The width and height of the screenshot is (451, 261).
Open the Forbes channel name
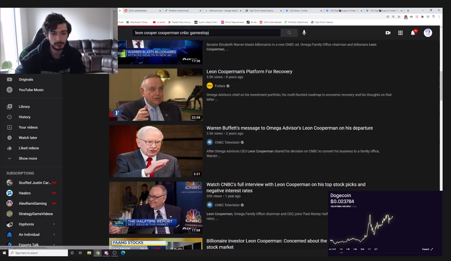click(220, 86)
